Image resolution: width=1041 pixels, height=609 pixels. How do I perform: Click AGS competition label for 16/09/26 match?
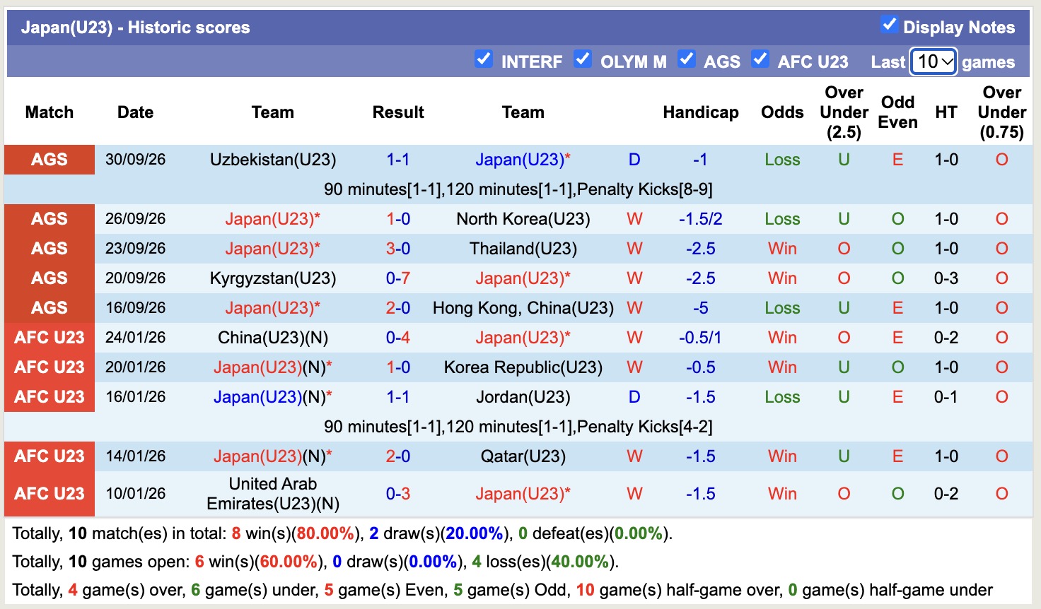coord(50,308)
